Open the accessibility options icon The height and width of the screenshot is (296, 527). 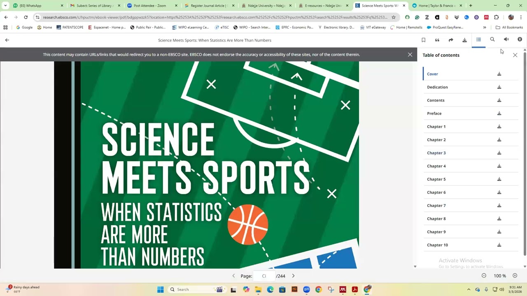(x=520, y=39)
